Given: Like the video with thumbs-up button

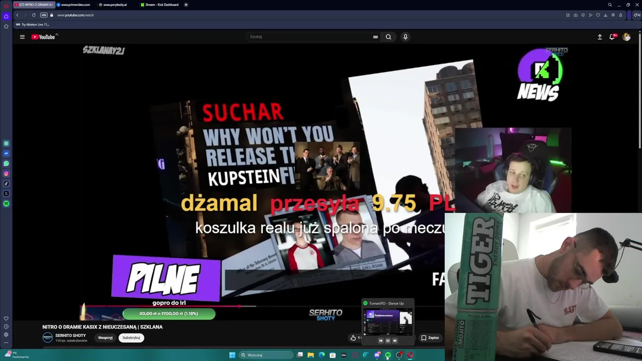Looking at the screenshot, I should tap(353, 338).
